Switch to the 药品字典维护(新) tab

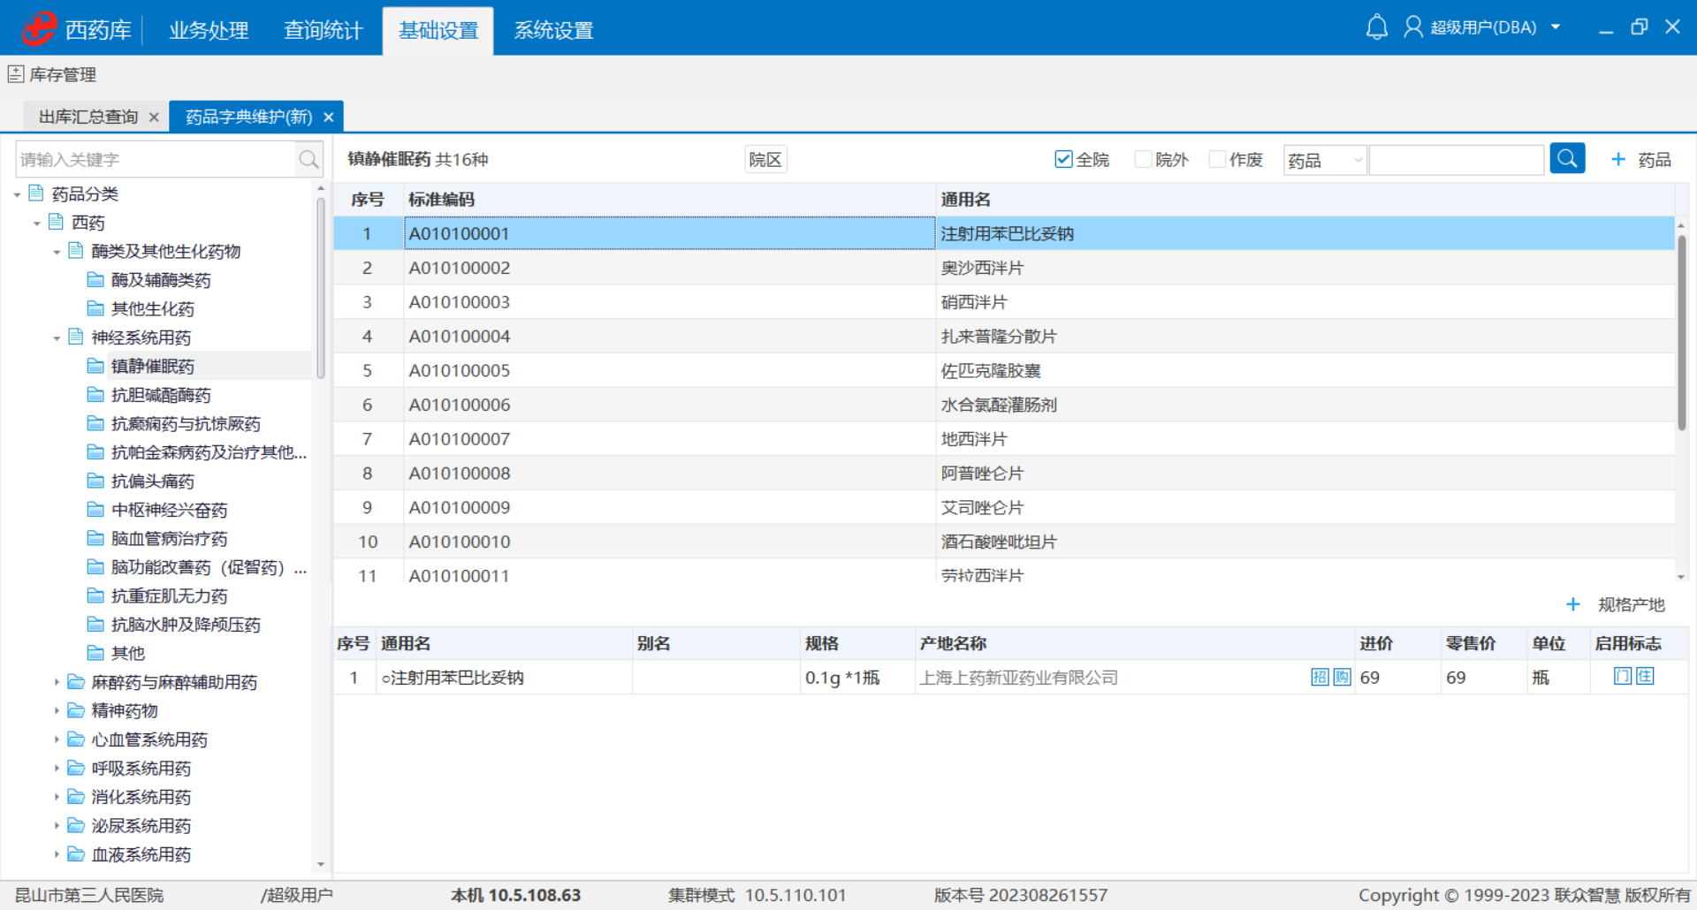click(x=249, y=117)
